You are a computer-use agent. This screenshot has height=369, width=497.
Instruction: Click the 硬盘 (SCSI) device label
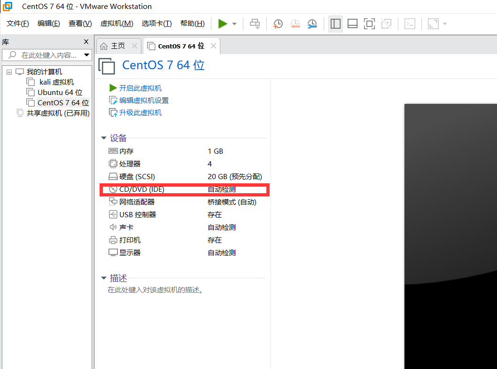[x=137, y=177]
